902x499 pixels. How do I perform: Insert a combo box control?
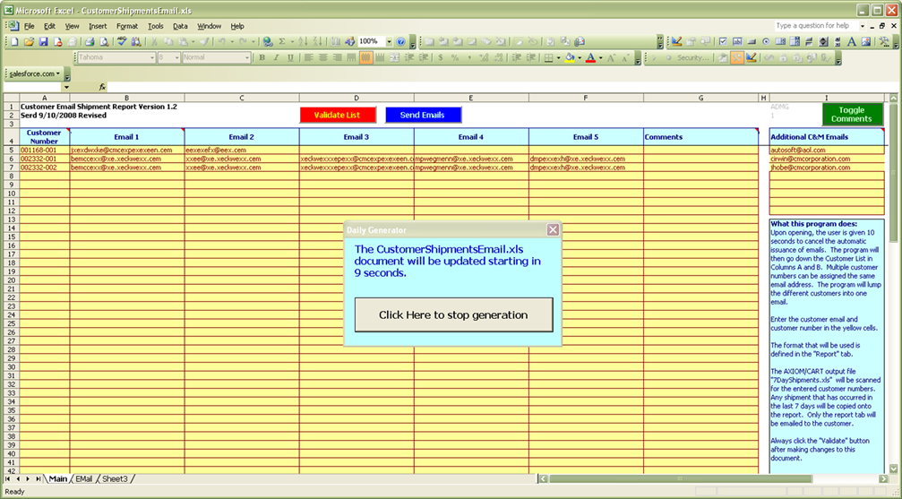[795, 41]
